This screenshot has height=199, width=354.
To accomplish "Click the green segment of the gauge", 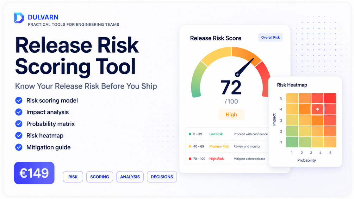I will click(x=198, y=80).
